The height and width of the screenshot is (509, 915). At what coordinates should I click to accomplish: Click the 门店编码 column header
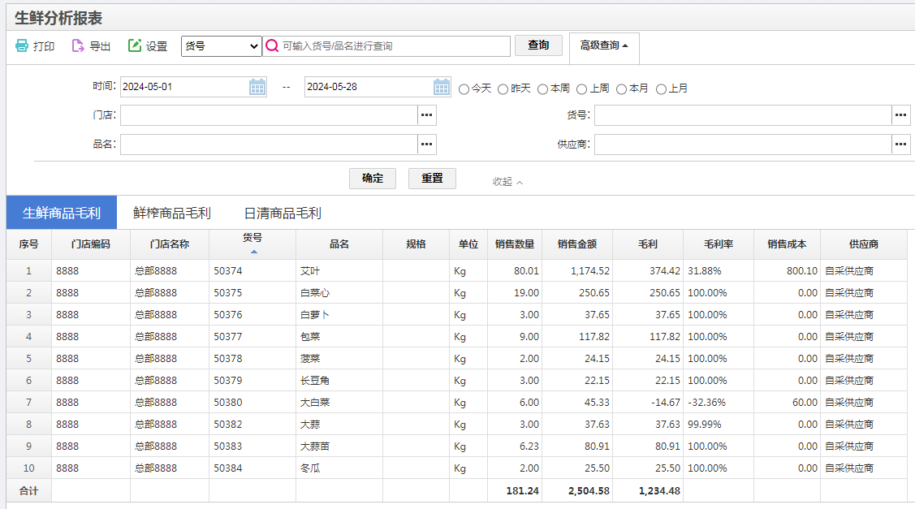pos(90,244)
